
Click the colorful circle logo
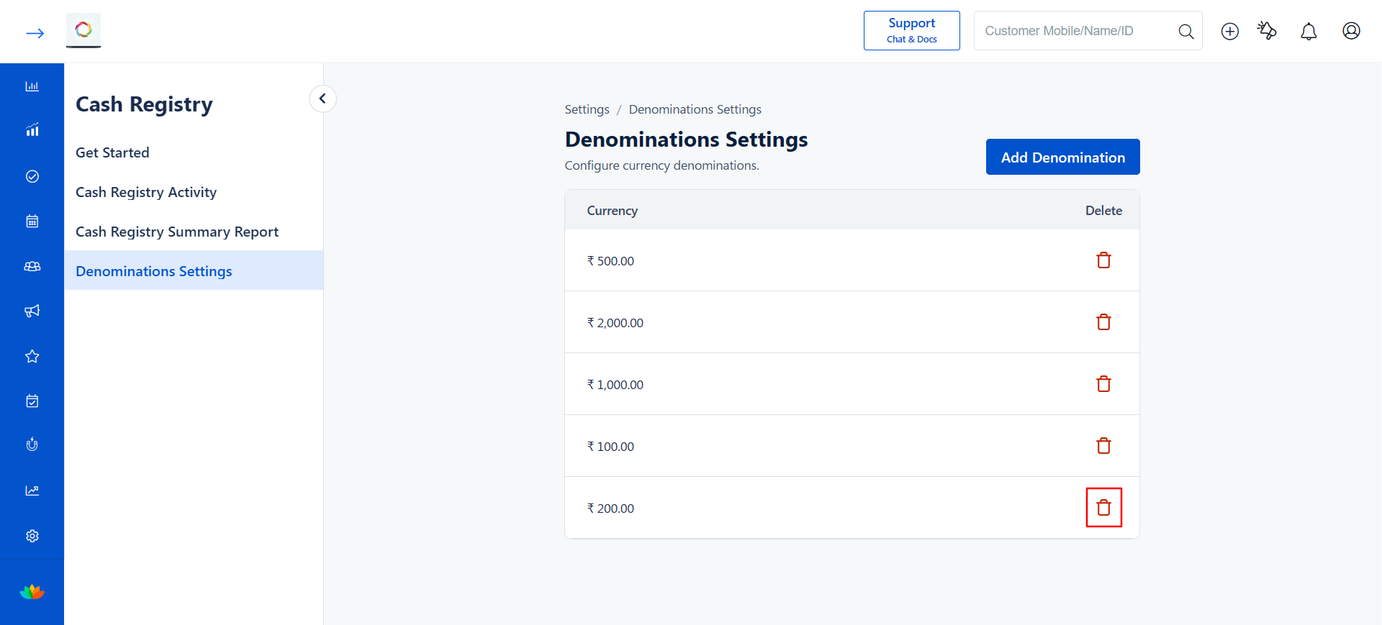83,30
